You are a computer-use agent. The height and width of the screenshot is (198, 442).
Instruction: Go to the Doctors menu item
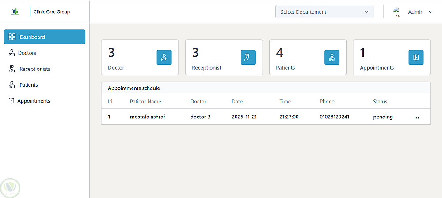coord(27,53)
